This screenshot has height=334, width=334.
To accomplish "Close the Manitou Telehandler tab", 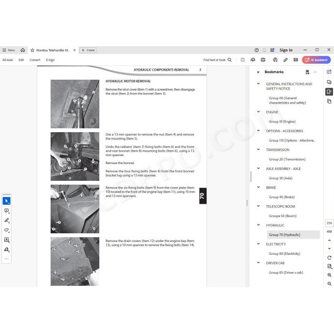I will pyautogui.click(x=74, y=50).
